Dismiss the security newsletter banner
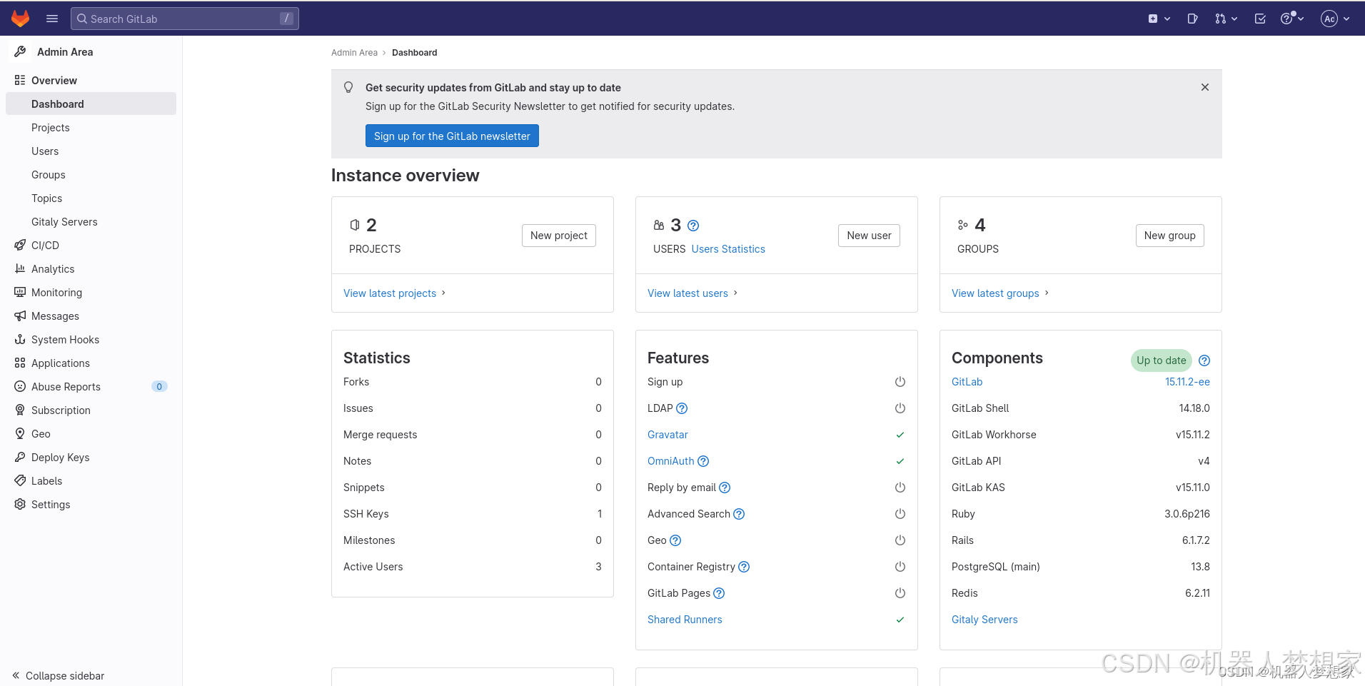Image resolution: width=1365 pixels, height=686 pixels. coord(1205,87)
